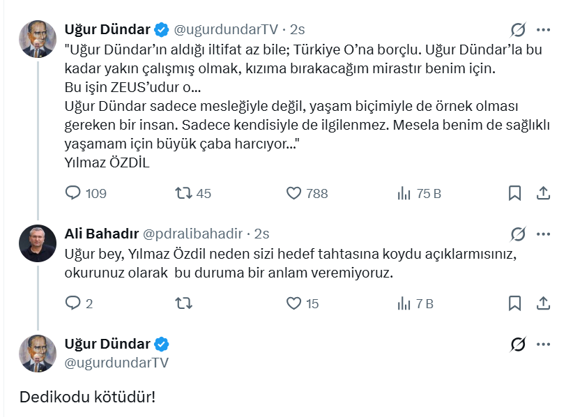Screen dimensions: 566x417
Task: Like Ali Bahadır's tweet
Action: tap(294, 303)
